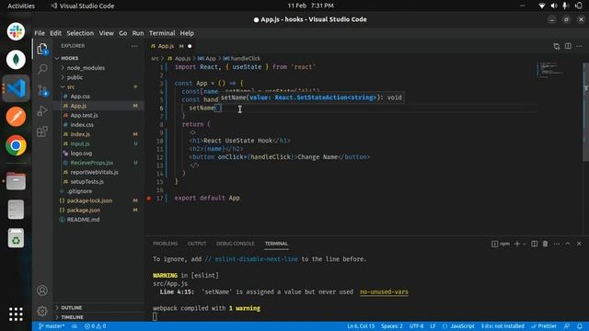Screen dimensions: 589x331
Task: Open terminal panel more actions ellipsis
Action: tap(557, 244)
